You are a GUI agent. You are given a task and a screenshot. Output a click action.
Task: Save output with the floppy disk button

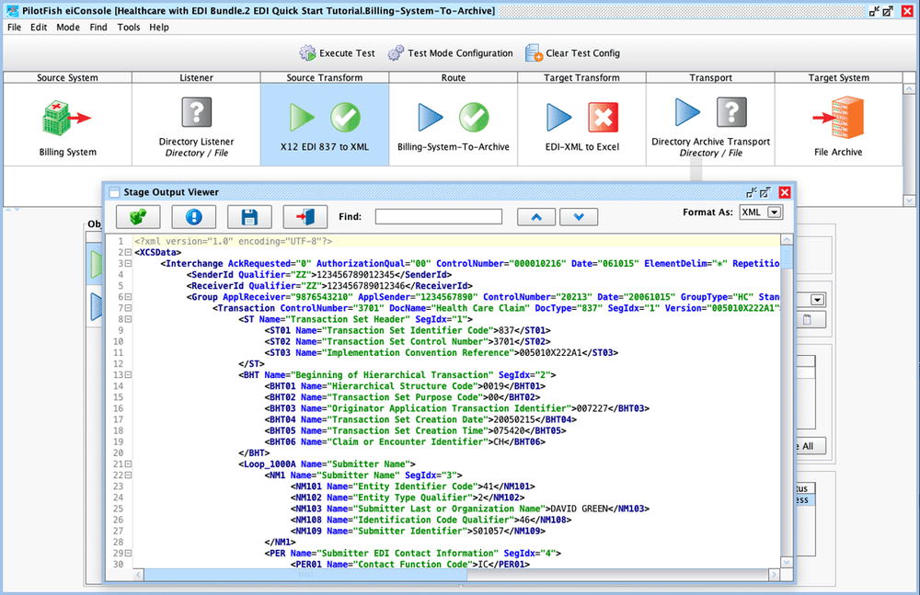(249, 217)
